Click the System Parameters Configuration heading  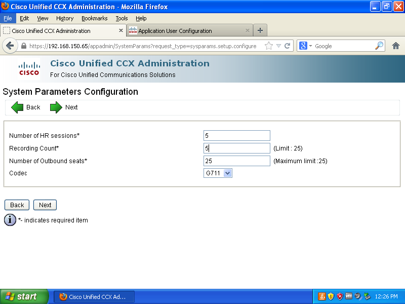[x=70, y=92]
